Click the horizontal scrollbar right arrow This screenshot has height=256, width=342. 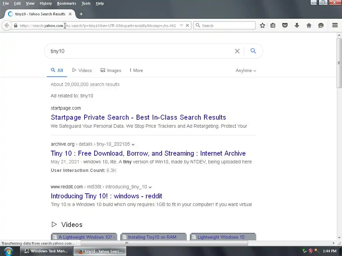[x=334, y=243]
